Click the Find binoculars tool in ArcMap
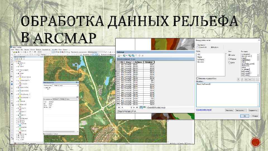The image size is (268, 151). coord(12,94)
